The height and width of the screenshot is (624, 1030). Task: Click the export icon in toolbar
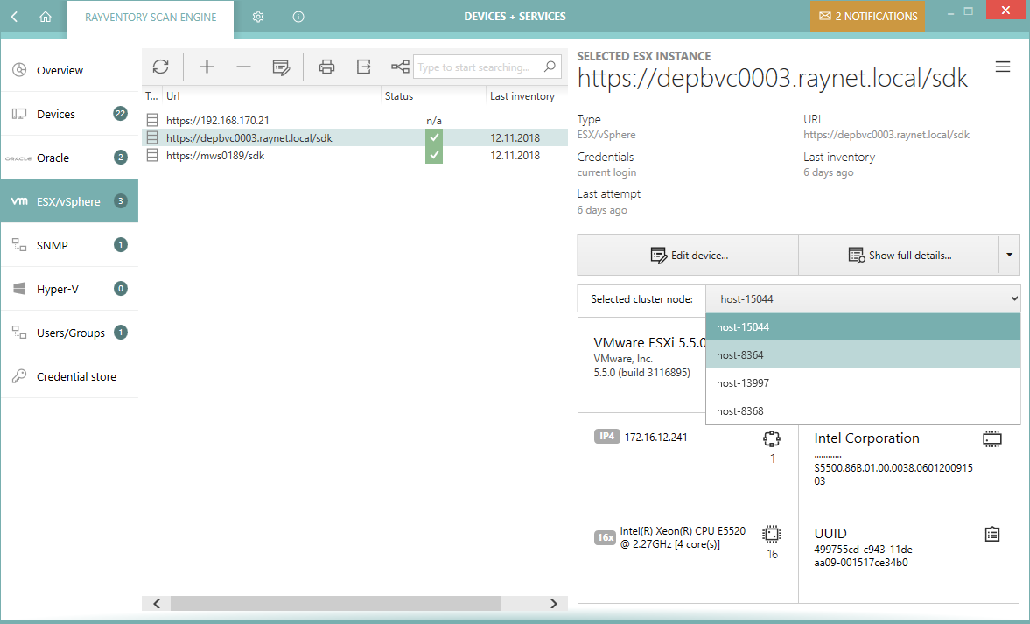363,67
